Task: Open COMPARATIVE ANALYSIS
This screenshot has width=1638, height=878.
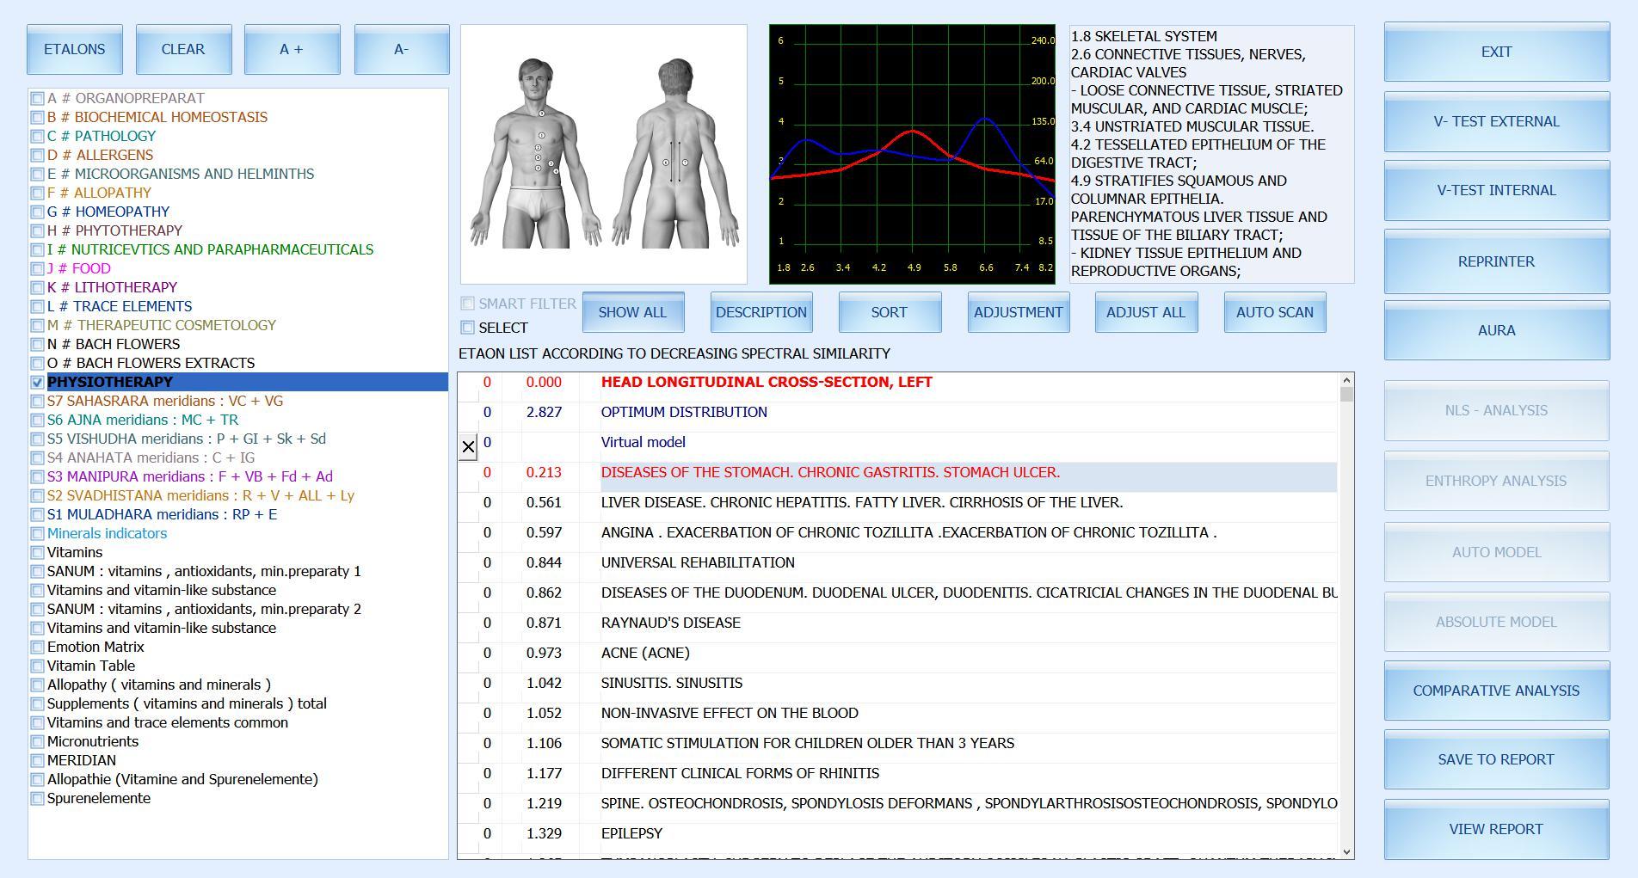Action: pos(1497,691)
